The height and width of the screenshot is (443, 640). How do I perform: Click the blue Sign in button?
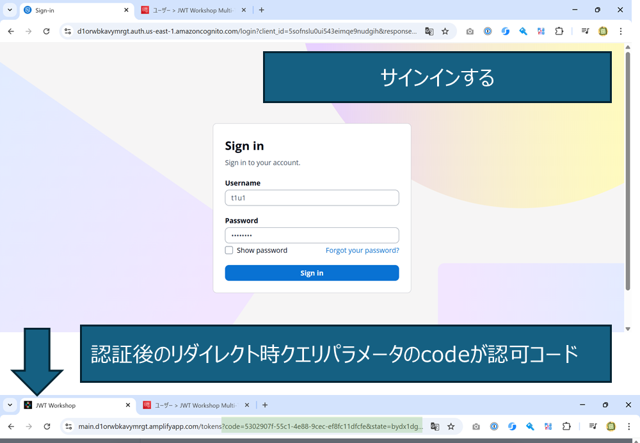click(312, 273)
